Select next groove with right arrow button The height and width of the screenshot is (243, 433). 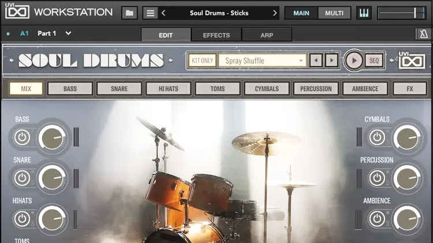[331, 60]
